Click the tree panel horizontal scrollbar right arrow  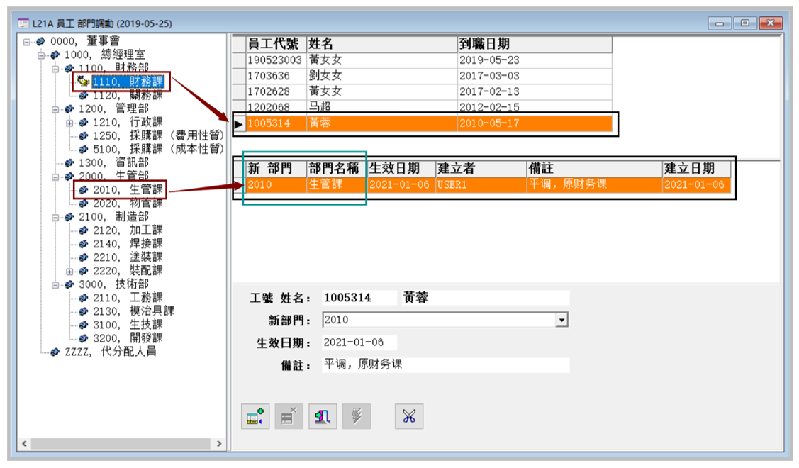[219, 444]
